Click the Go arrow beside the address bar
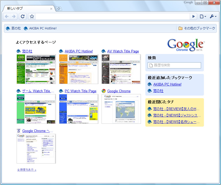 pos(193,16)
